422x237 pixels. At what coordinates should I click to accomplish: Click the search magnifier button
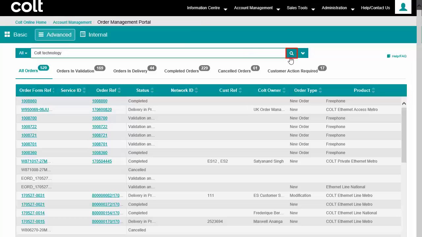291,53
